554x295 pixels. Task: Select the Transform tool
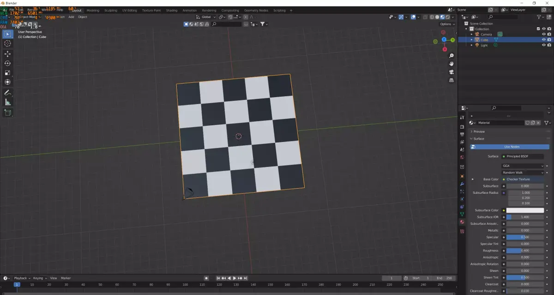tap(7, 82)
